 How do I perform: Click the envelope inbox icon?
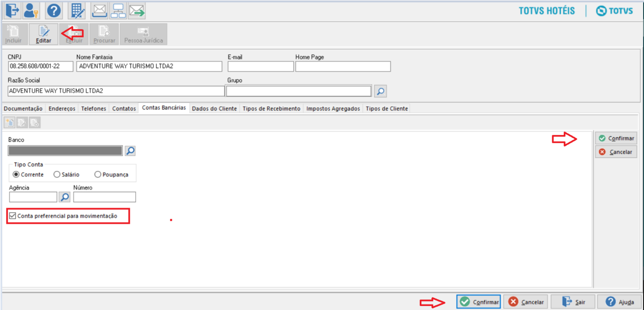[100, 11]
